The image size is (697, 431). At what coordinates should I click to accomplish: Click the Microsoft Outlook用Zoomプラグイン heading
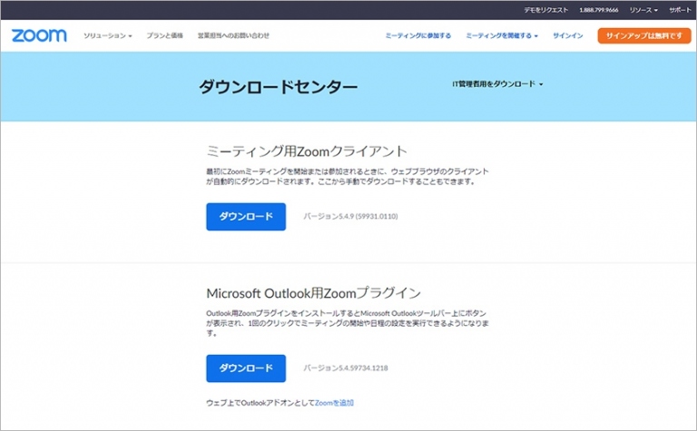click(x=313, y=293)
